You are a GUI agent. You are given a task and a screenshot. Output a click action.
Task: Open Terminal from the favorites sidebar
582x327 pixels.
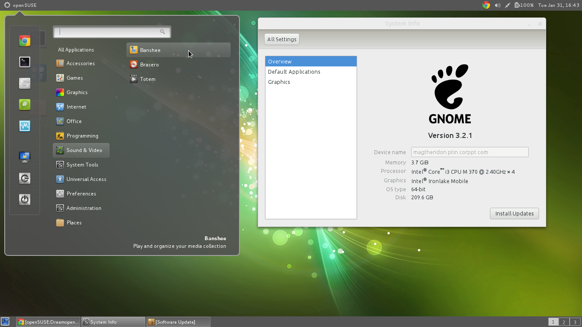(25, 62)
